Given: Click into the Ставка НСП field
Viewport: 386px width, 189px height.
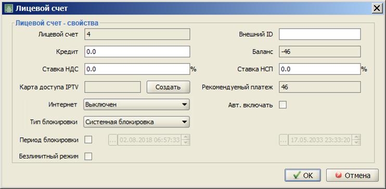Looking at the screenshot, I should 320,69.
